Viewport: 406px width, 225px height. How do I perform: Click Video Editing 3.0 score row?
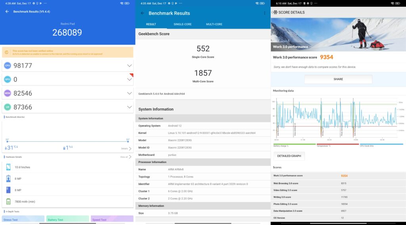pos(338,190)
